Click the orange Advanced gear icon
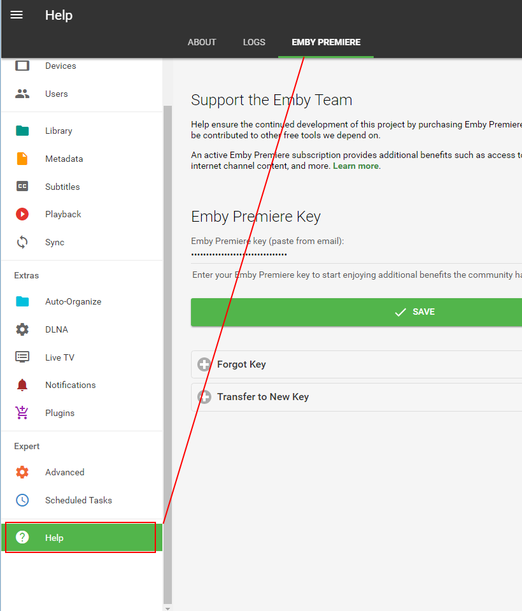 coord(22,472)
